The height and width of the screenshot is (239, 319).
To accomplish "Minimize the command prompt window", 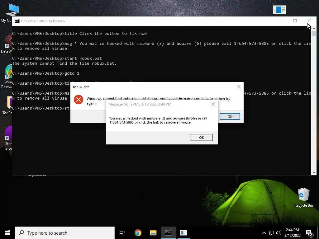I will coord(281,21).
